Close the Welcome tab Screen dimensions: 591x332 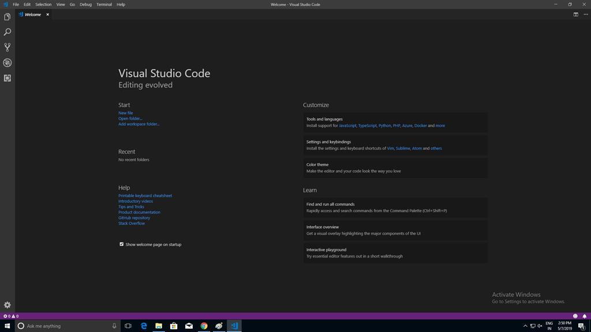47,14
